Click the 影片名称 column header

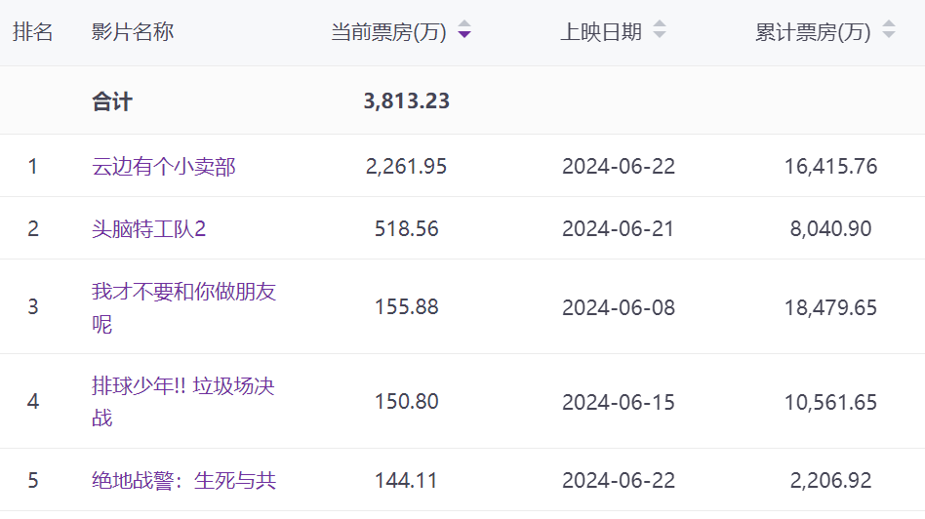coord(133,32)
